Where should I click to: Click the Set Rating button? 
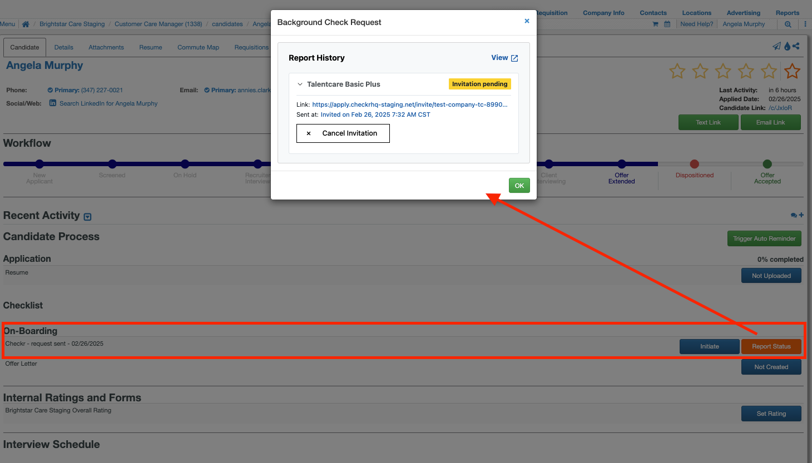pos(771,414)
